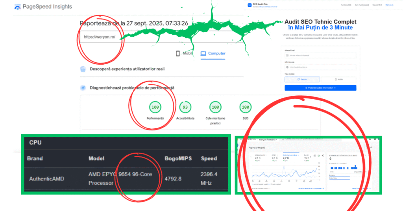Click the Cele mai bune practici score gauge

click(215, 107)
